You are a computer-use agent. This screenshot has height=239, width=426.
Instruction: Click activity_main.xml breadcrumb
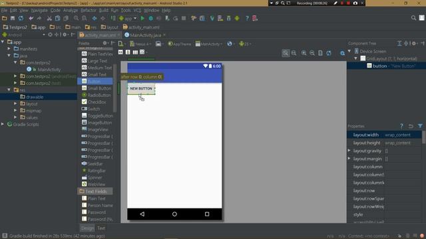tap(141, 27)
